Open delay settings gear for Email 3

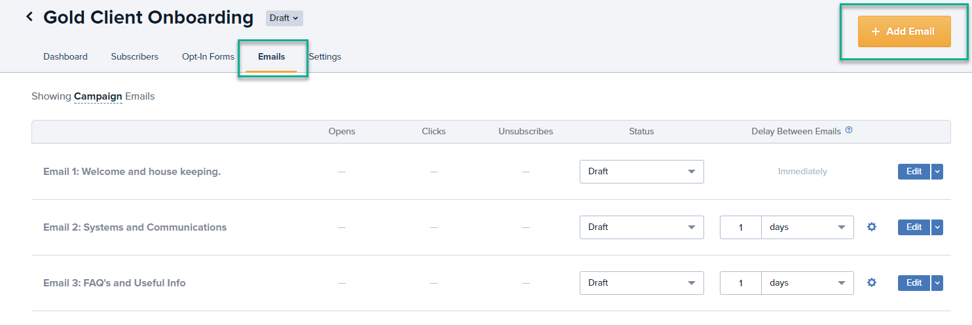coord(871,283)
